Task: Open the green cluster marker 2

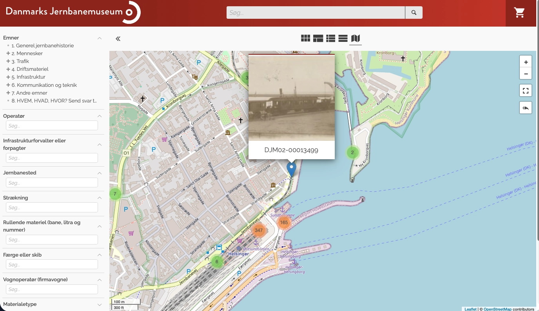Action: point(352,153)
